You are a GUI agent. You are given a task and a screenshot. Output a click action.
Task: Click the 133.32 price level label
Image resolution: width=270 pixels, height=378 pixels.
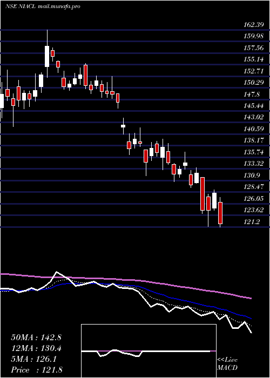click(254, 164)
